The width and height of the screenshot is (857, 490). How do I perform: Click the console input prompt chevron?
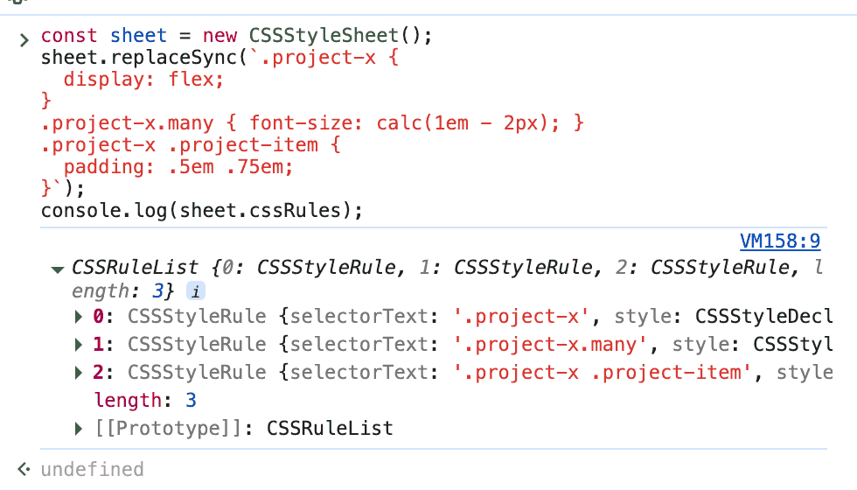[x=24, y=38]
